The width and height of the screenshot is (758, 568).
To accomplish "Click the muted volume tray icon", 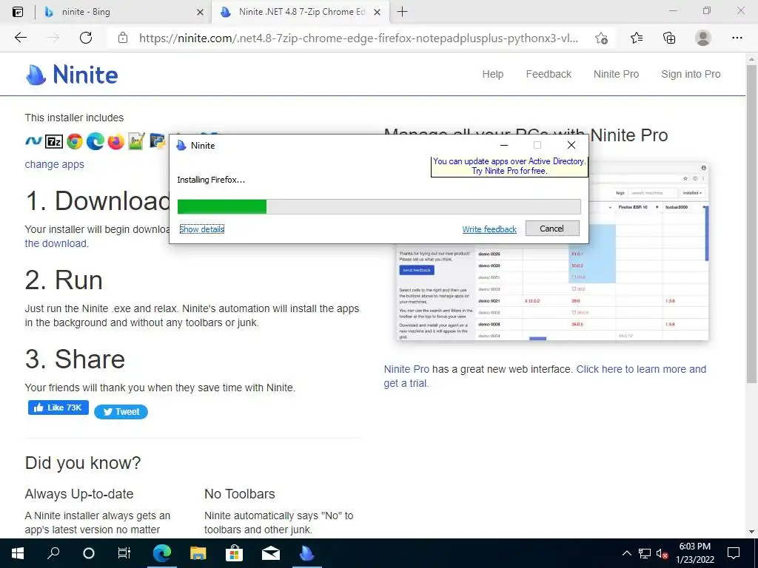I will click(x=663, y=553).
